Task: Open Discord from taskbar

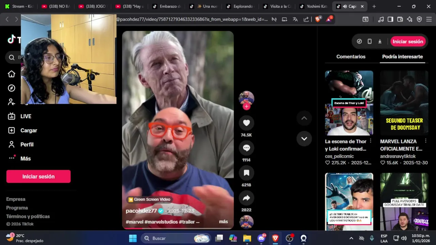Action: 261,238
